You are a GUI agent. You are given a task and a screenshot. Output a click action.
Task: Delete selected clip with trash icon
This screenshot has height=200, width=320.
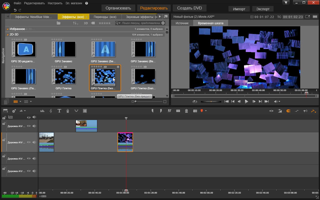click(x=186, y=111)
